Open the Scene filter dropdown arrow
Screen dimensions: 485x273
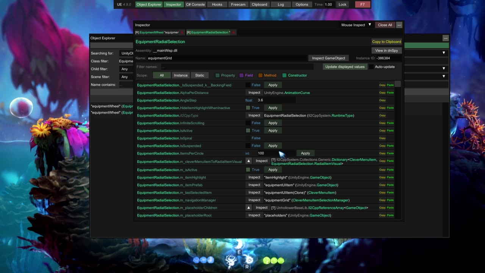pos(444,76)
